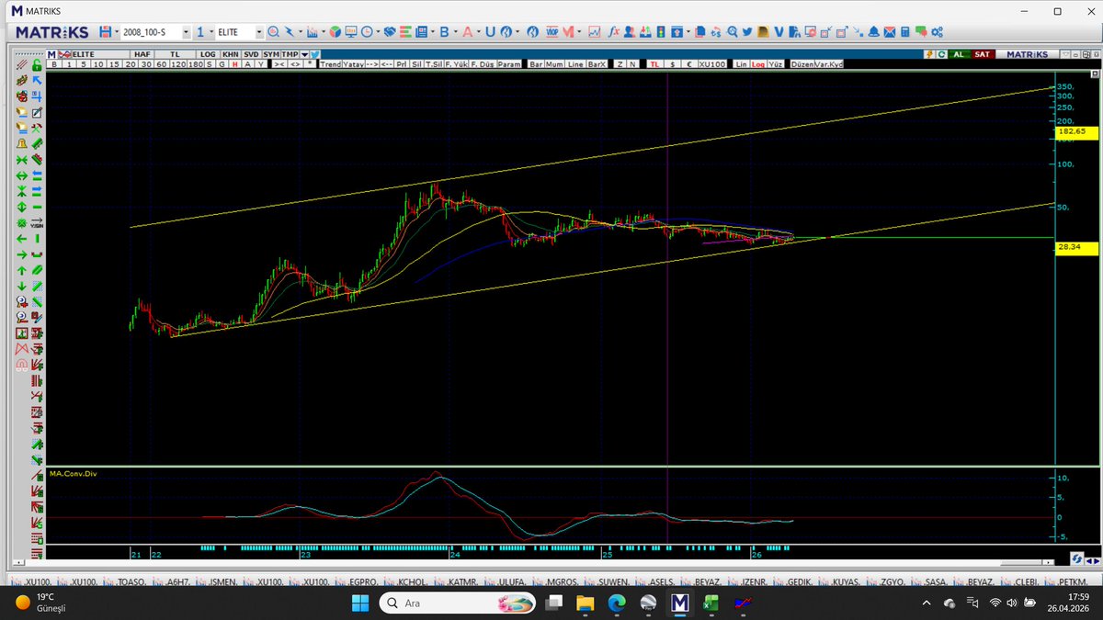The height and width of the screenshot is (620, 1103).
Task: Click the calculator icon in top toolbar
Action: [904, 32]
